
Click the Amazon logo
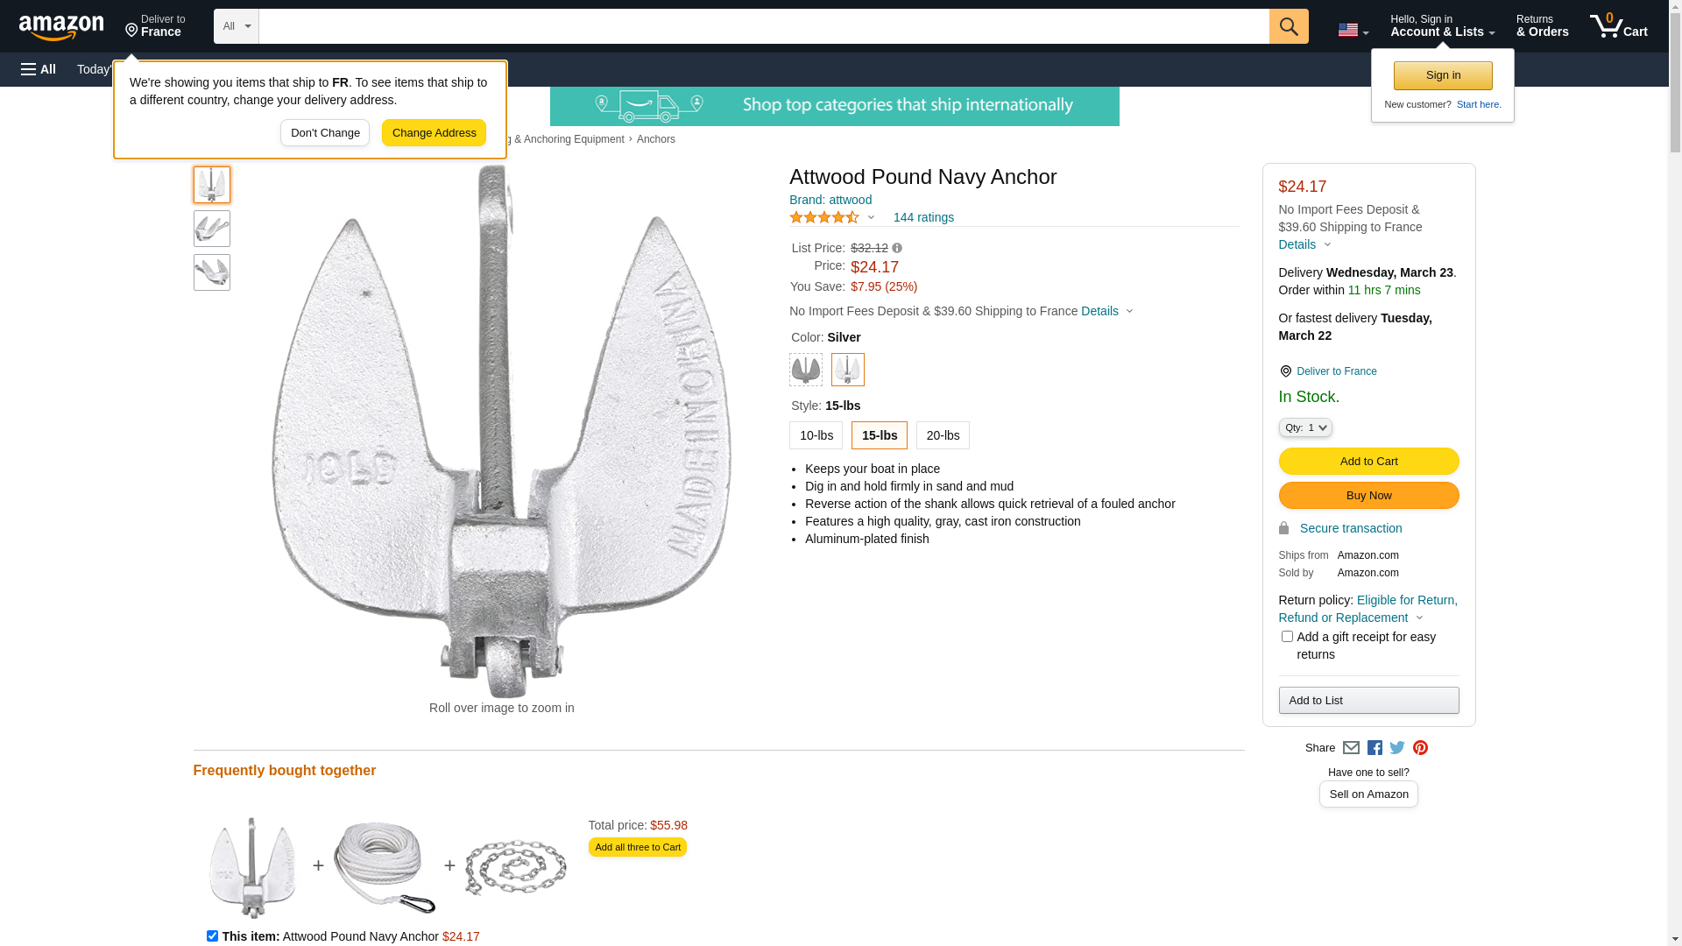tap(61, 27)
